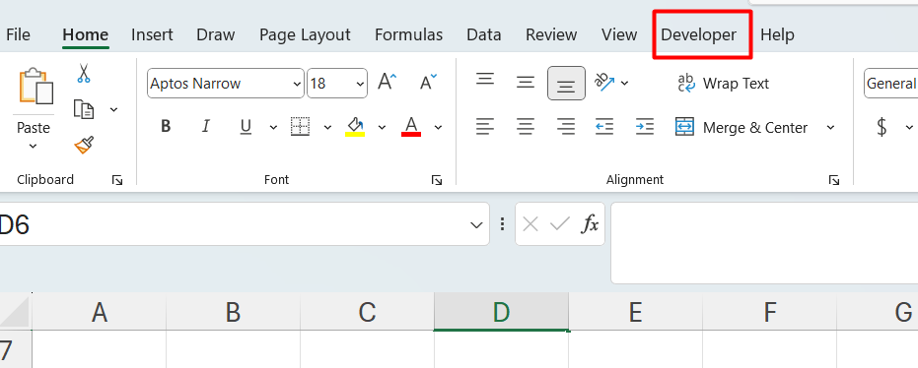The width and height of the screenshot is (918, 368).
Task: Click Merge & Center button
Action: pos(741,127)
